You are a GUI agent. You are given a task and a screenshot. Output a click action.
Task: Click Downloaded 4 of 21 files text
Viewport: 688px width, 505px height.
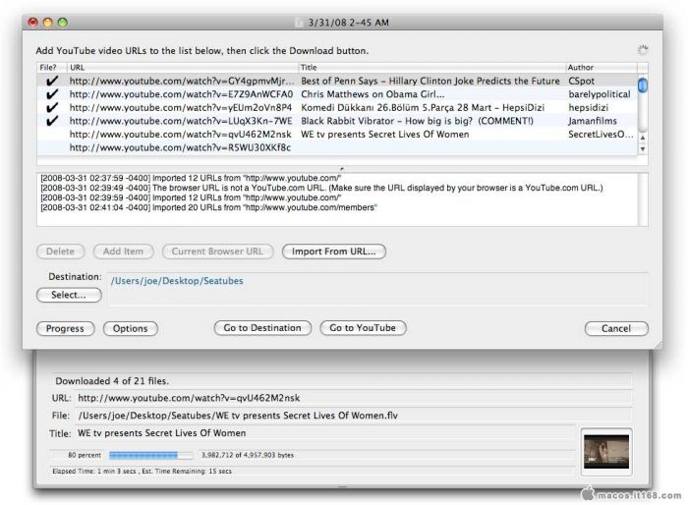click(112, 381)
